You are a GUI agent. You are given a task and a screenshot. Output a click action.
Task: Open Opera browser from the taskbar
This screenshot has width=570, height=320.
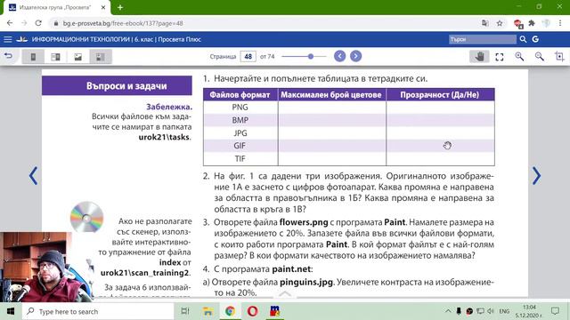(252, 311)
